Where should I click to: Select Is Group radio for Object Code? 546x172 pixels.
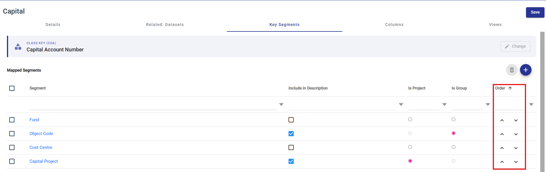453,133
